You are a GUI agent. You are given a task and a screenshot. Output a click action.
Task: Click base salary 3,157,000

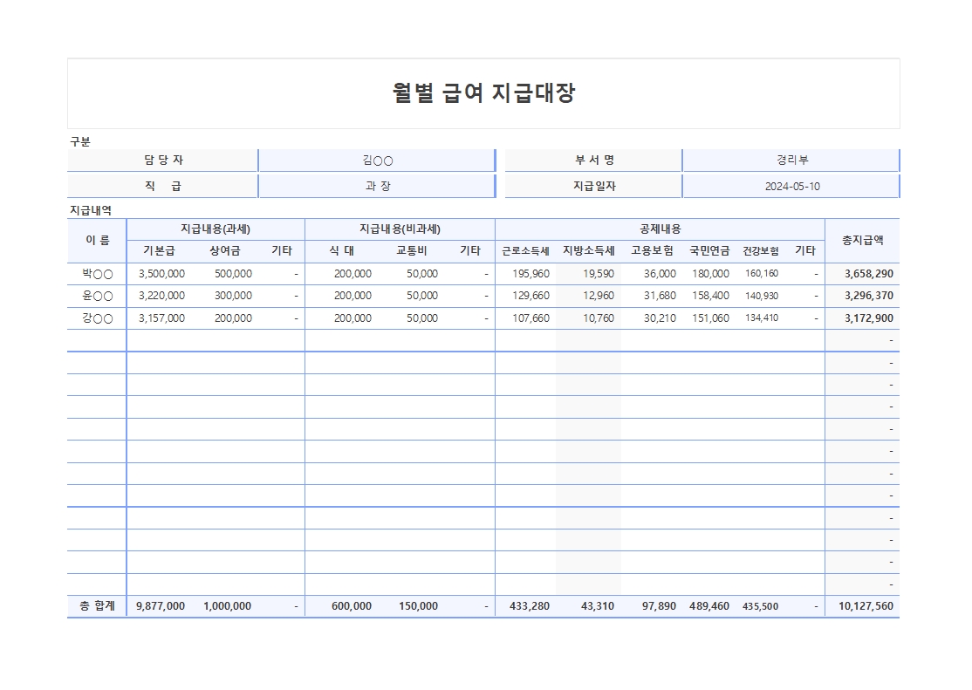pyautogui.click(x=161, y=318)
